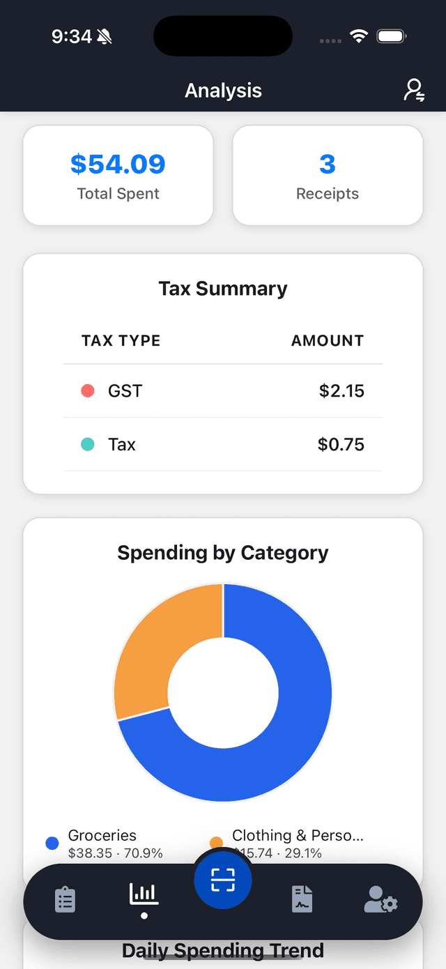Open the user settings tab icon

381,899
